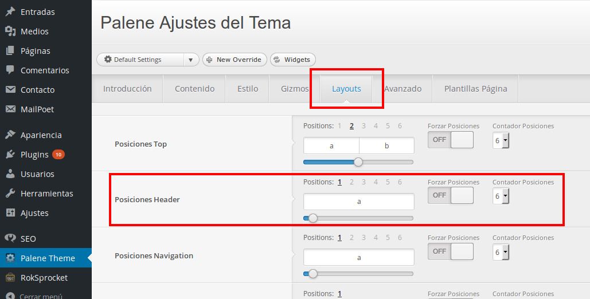Select position 3 in Posiciones Top
Viewport: 590px width, 299px height.
coord(364,126)
